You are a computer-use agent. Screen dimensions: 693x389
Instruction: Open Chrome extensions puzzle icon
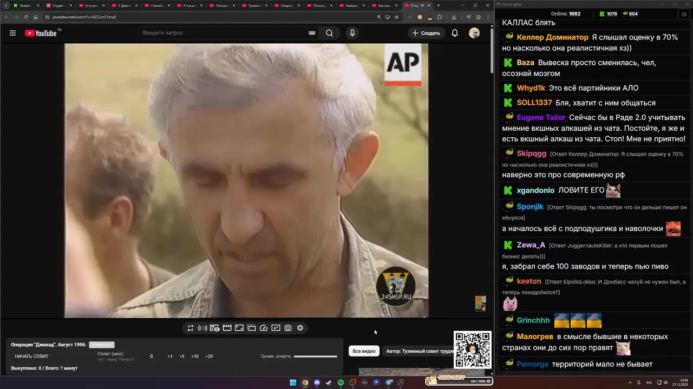440,17
